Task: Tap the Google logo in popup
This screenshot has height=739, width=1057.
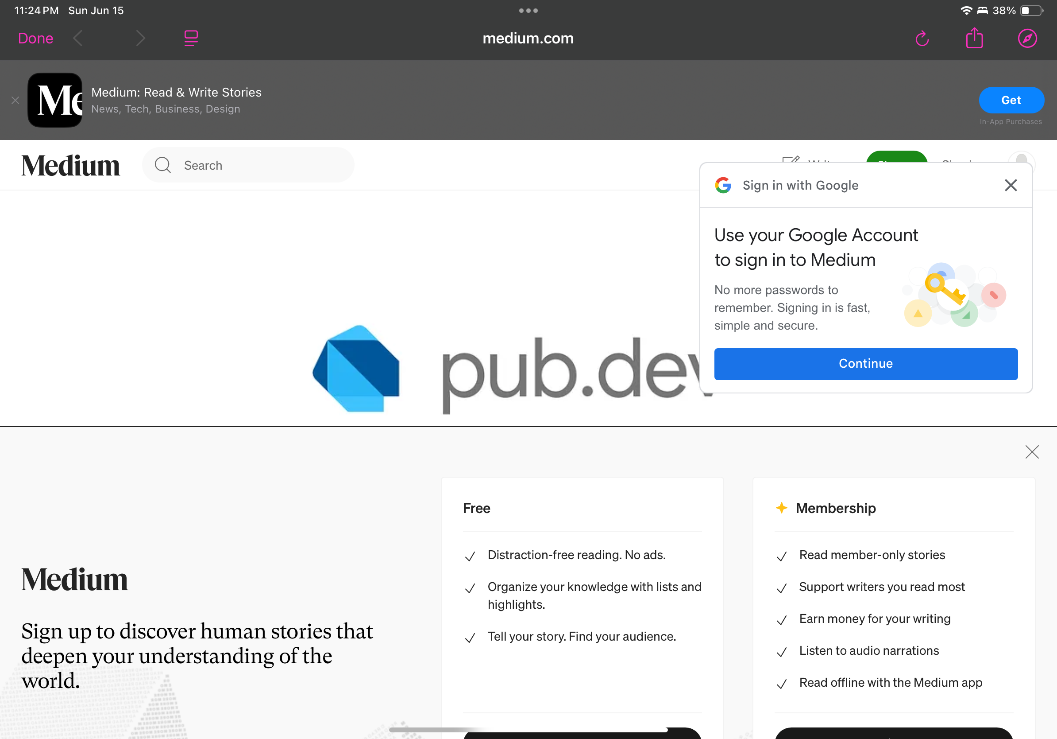Action: (723, 185)
